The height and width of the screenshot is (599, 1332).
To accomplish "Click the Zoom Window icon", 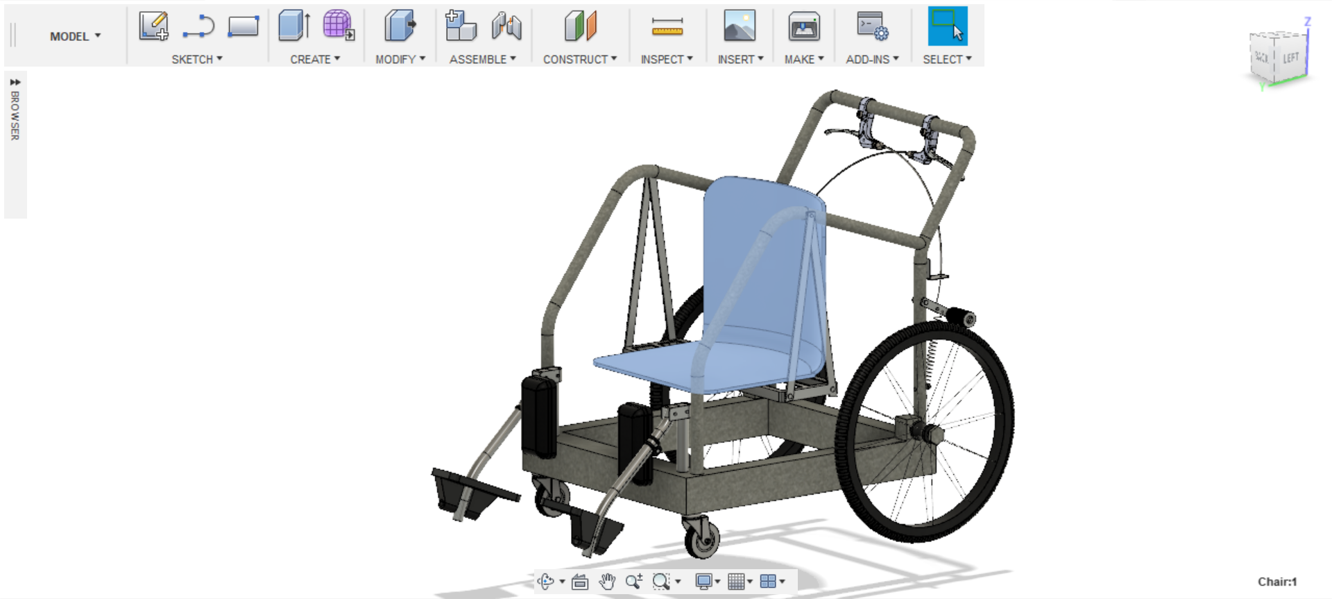I will 661,581.
